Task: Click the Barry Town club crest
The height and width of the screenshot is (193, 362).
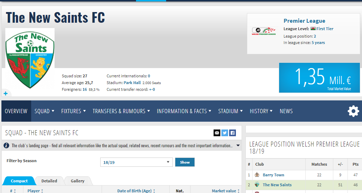Action: tap(257, 175)
